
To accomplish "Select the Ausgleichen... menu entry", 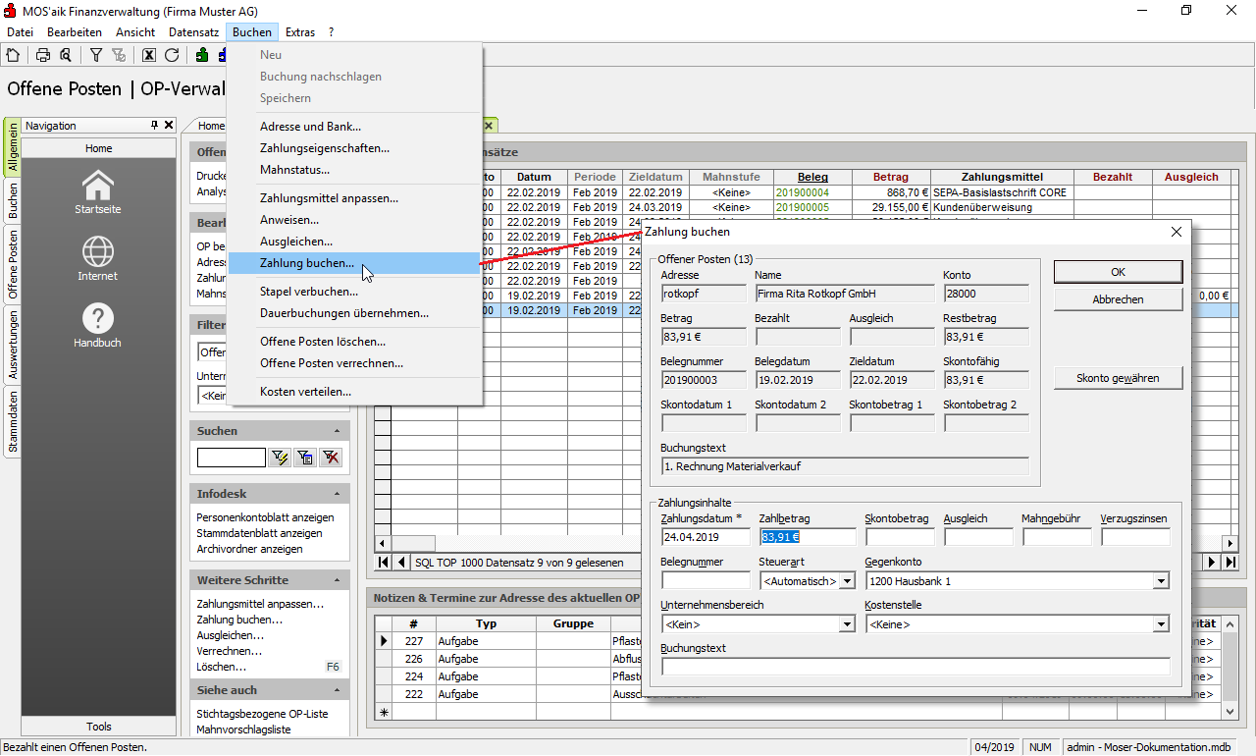I will coord(295,242).
